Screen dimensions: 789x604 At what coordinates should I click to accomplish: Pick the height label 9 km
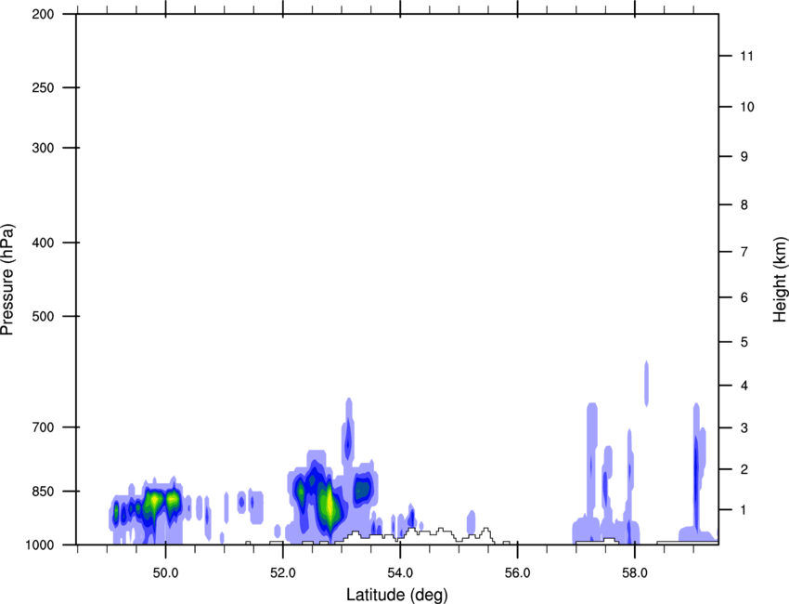744,157
